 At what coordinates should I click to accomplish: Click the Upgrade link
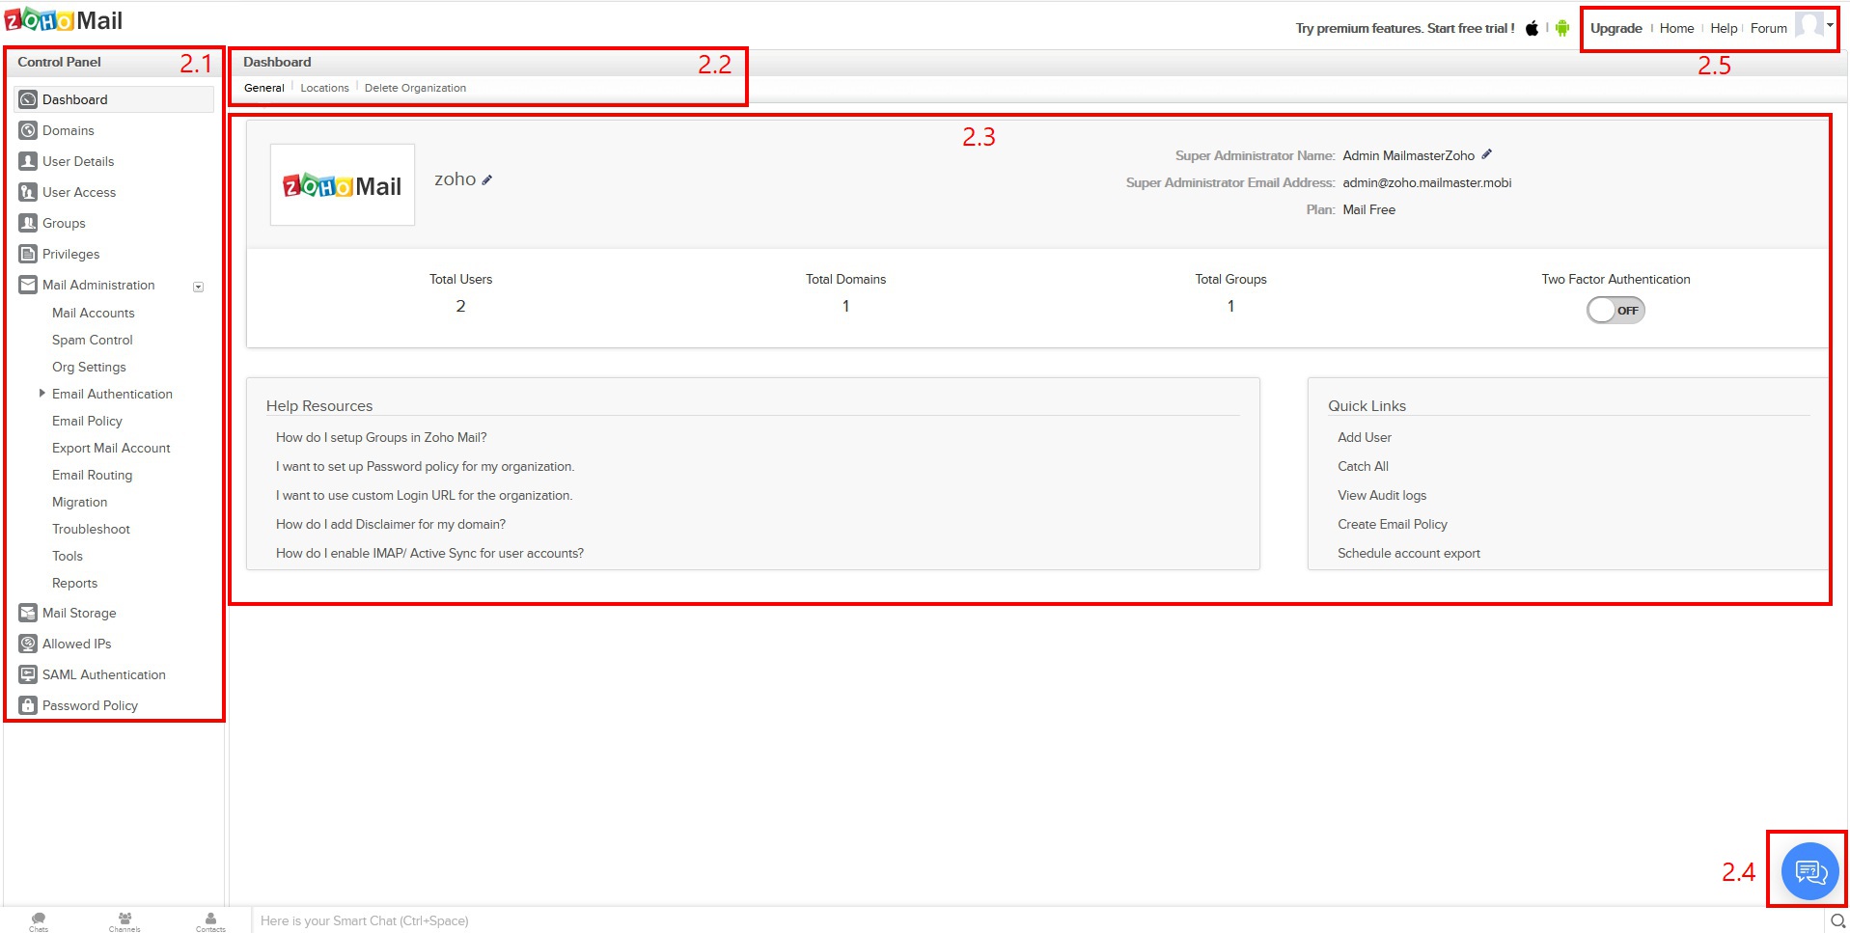click(1616, 28)
